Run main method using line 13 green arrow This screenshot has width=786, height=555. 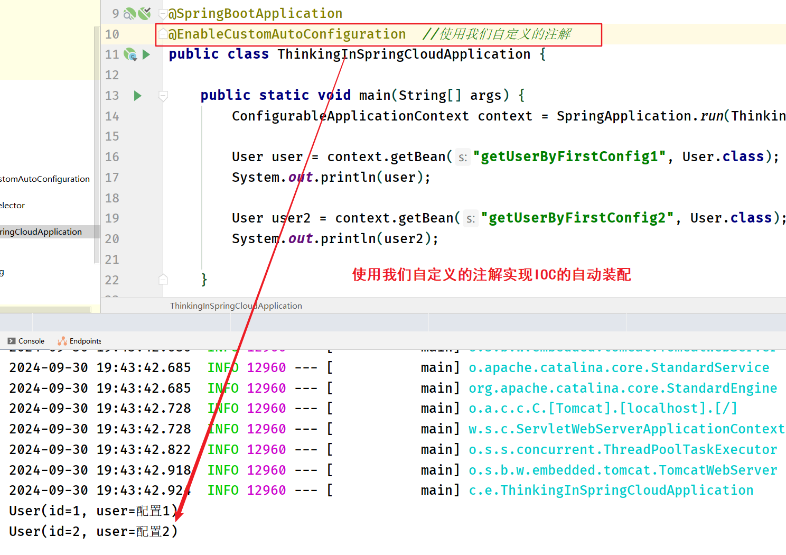[x=138, y=96]
